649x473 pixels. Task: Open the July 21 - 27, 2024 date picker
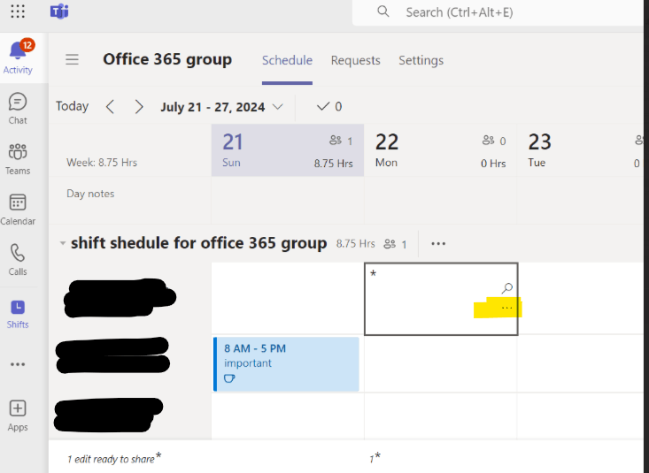point(222,107)
